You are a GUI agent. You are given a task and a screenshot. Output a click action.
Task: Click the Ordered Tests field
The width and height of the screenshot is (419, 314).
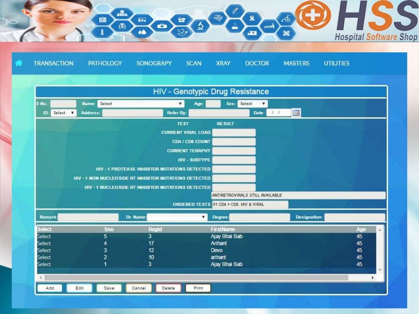(250, 204)
